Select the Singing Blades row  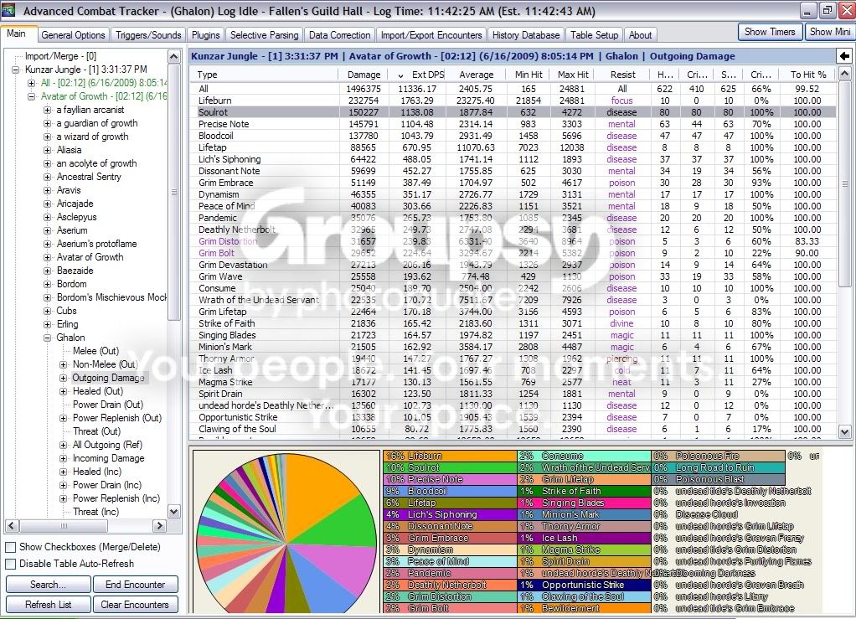click(x=513, y=335)
